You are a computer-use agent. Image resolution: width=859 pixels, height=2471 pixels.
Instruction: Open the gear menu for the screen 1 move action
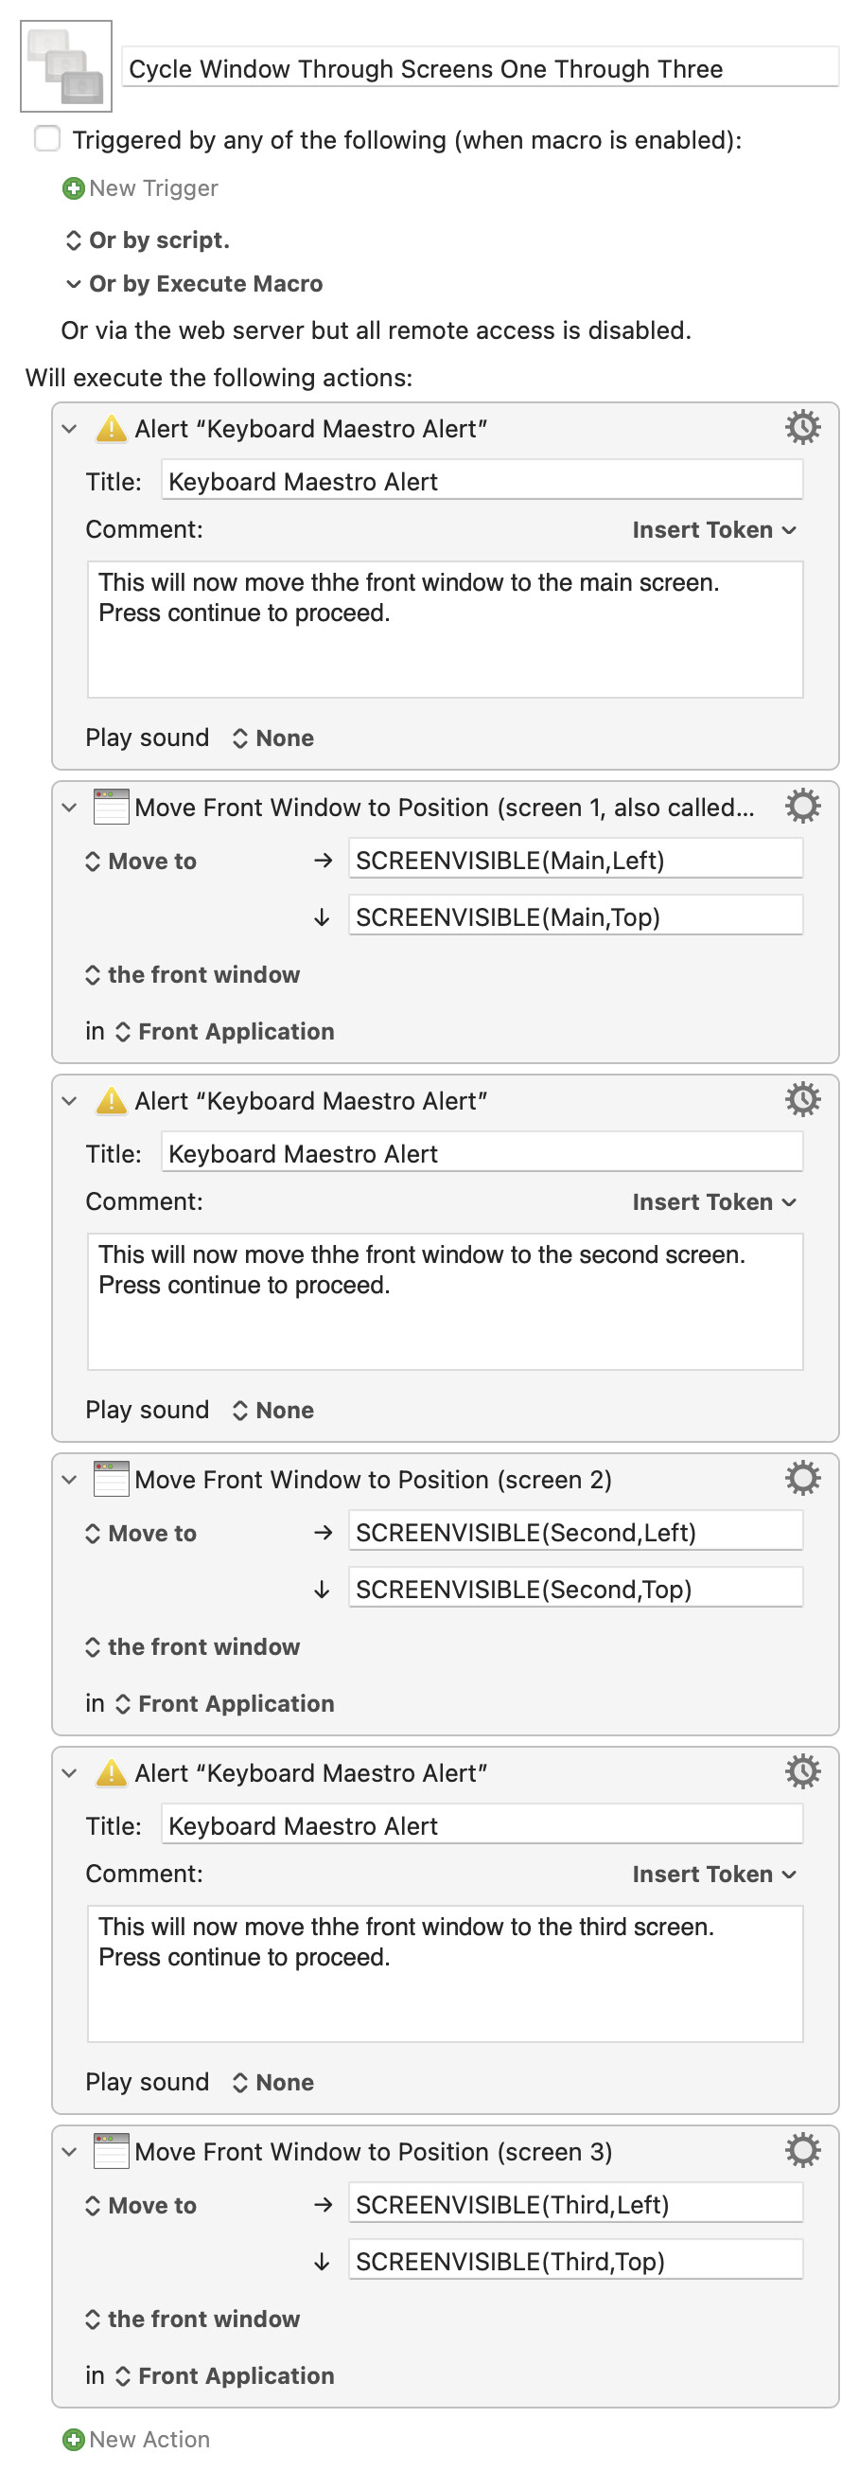click(802, 806)
